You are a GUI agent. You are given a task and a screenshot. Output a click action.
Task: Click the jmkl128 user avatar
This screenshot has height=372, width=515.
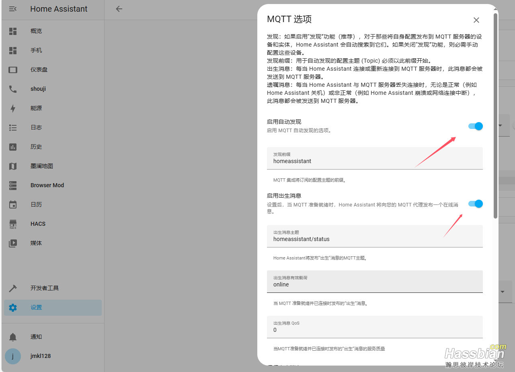pos(13,356)
